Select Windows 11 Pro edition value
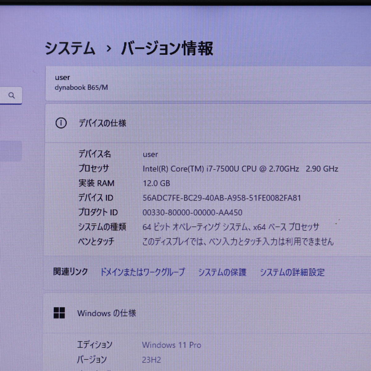 tap(172, 345)
